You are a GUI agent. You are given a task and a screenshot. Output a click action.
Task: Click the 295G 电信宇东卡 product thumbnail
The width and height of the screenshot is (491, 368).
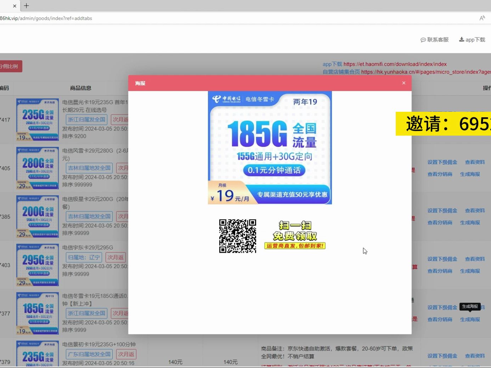pyautogui.click(x=38, y=265)
